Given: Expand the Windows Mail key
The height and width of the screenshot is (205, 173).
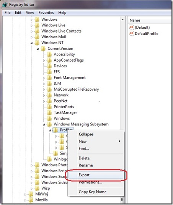Looking at the screenshot, I should [x=31, y=37].
